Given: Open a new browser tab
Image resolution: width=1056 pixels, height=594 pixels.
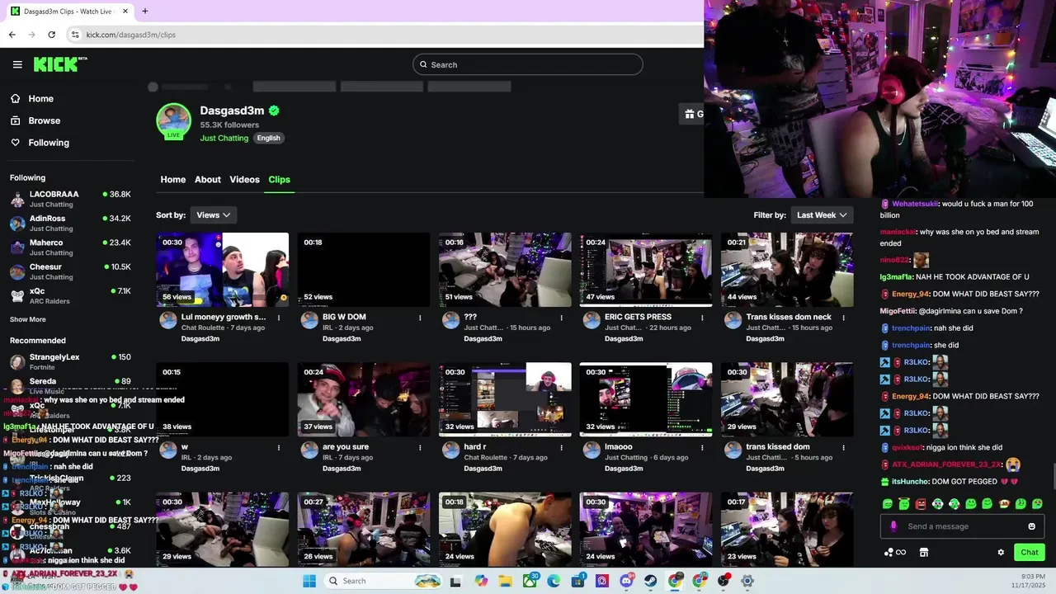Looking at the screenshot, I should 145,12.
